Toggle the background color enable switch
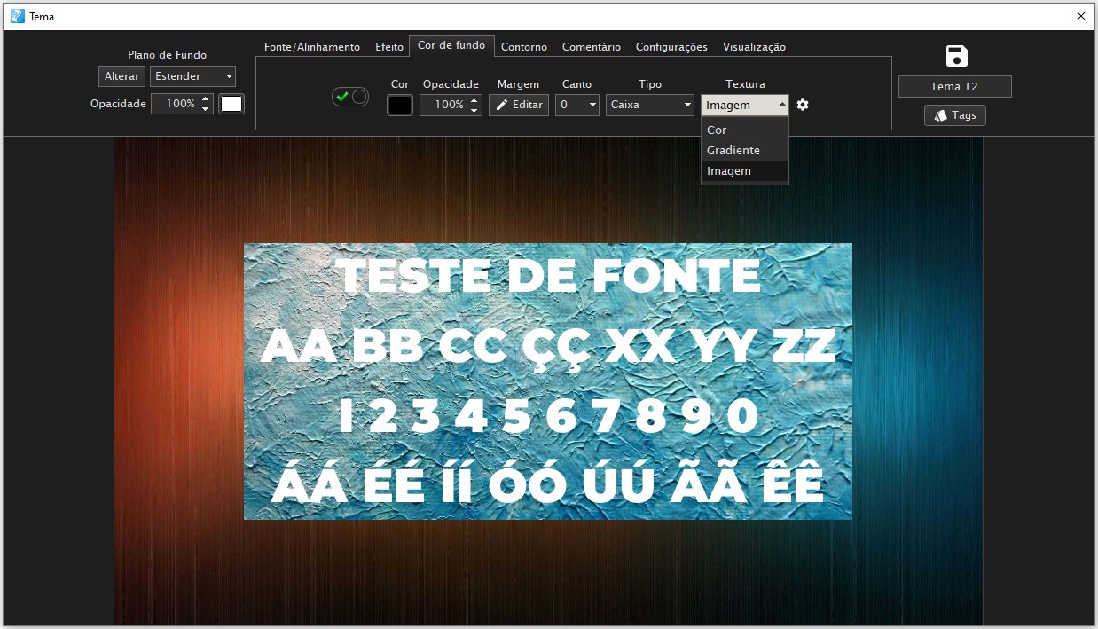The width and height of the screenshot is (1098, 629). click(350, 97)
